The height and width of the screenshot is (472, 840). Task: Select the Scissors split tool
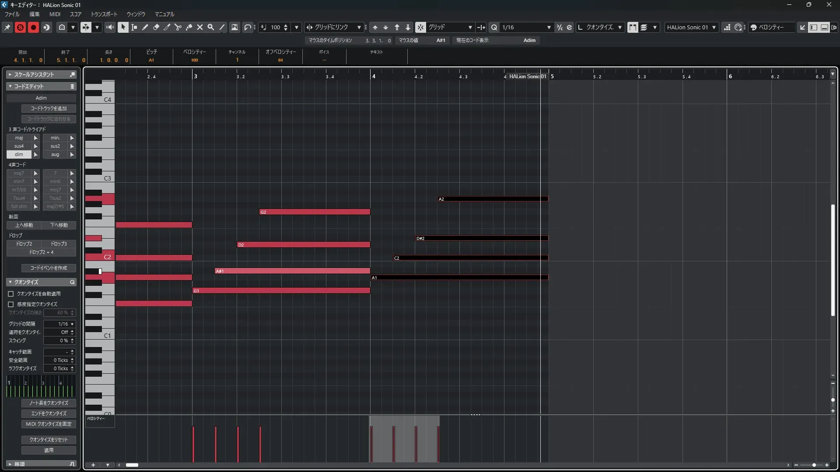pyautogui.click(x=178, y=27)
